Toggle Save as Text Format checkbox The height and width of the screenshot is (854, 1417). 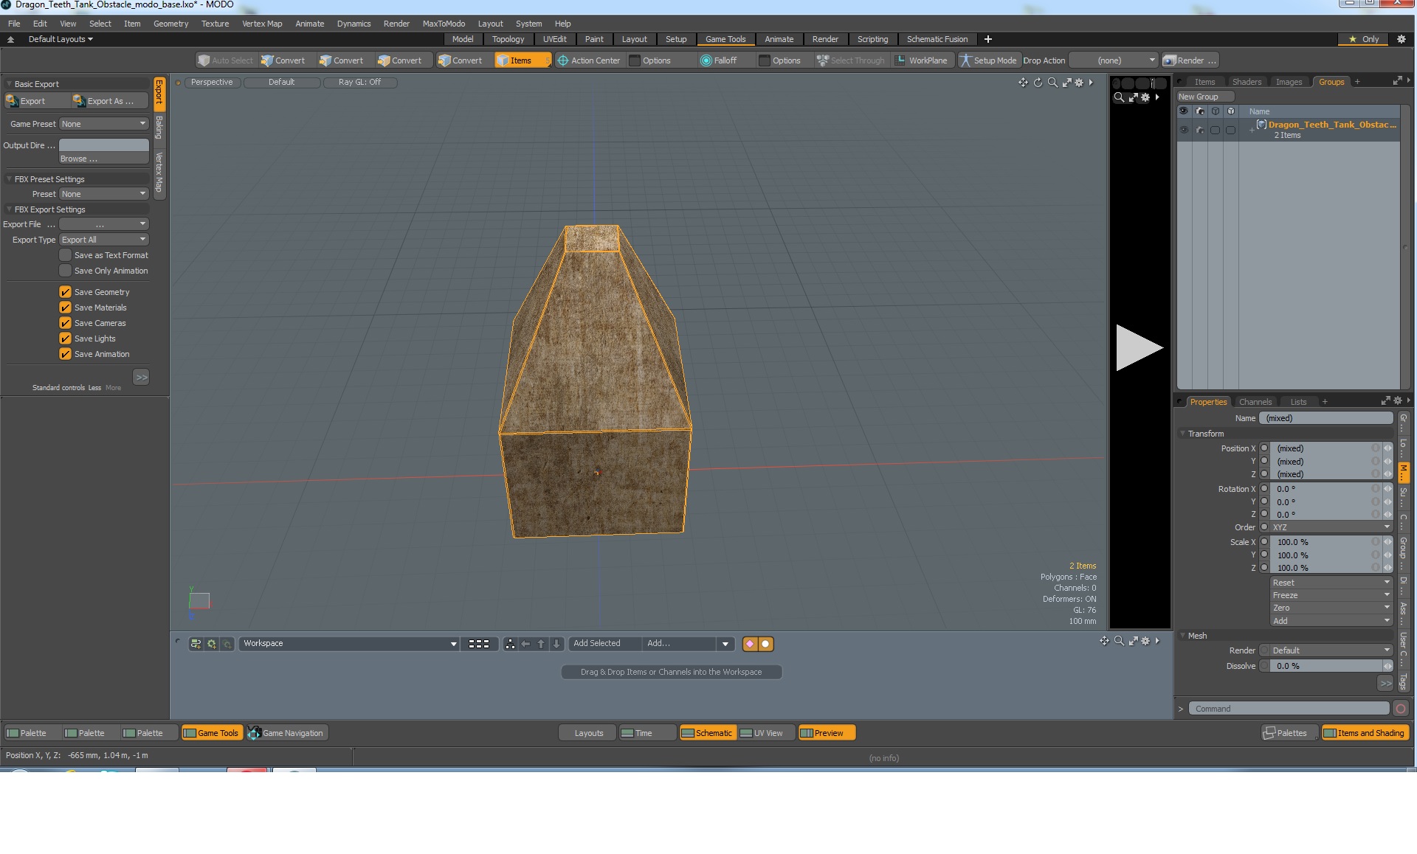[x=65, y=255]
